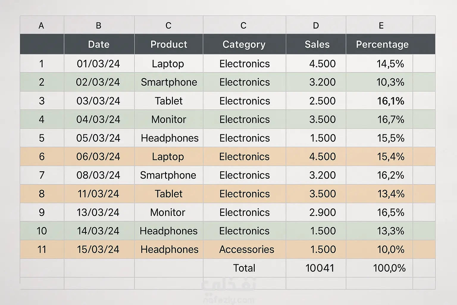Click the Total label cell
This screenshot has height=305, width=457.
pos(244,268)
